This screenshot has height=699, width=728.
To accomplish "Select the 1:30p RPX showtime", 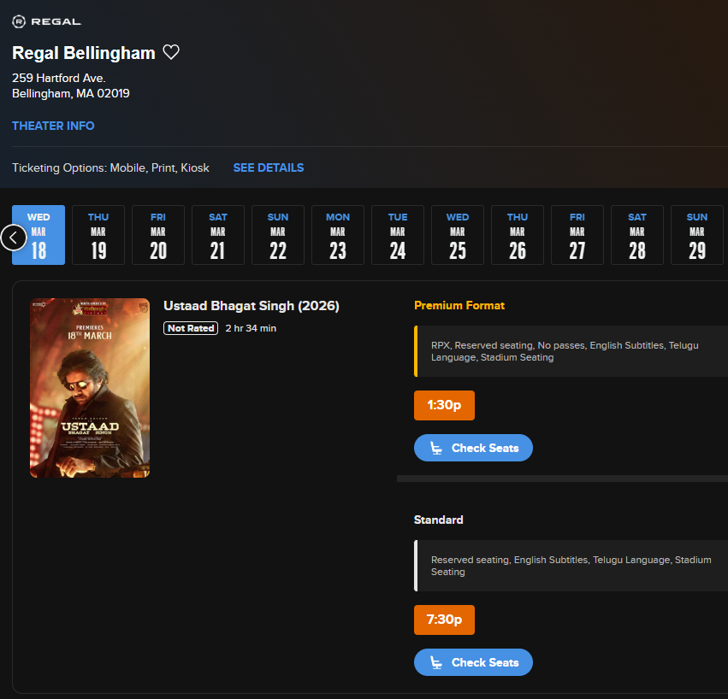I will [444, 405].
